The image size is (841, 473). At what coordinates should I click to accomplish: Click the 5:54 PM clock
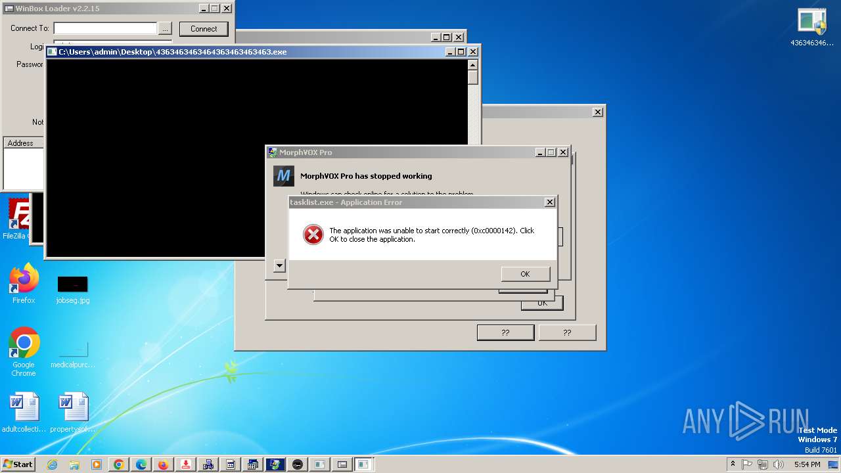[807, 464]
